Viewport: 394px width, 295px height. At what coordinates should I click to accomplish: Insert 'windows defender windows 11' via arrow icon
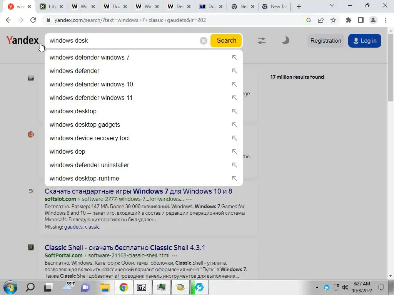coord(234,98)
